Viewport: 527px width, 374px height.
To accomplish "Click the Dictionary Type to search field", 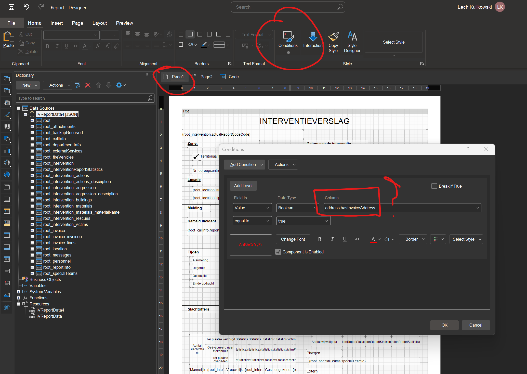I will click(x=85, y=98).
